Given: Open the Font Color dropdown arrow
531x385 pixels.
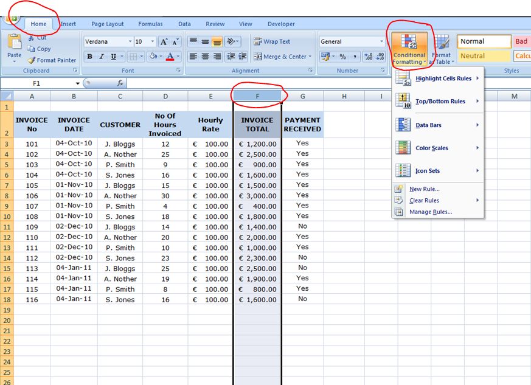Looking at the screenshot, I should (x=178, y=57).
